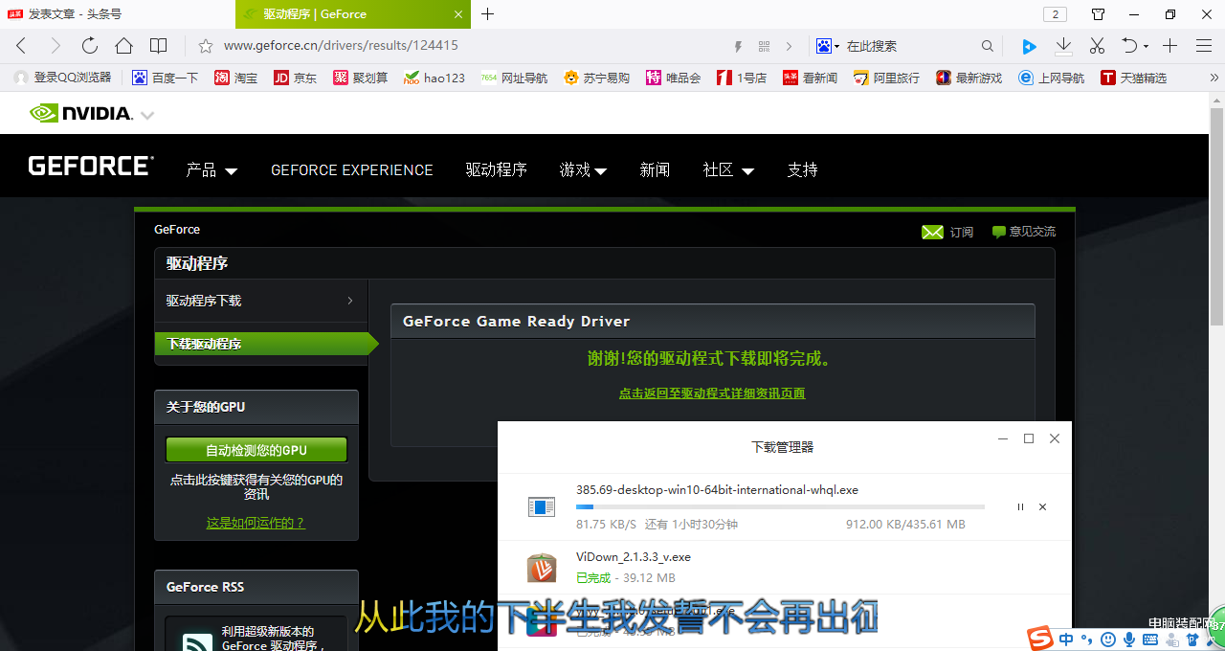Viewport: 1225px width, 651px height.
Task: Click the ViDown_2.1.3.3_v.exe file icon
Action: [x=542, y=568]
